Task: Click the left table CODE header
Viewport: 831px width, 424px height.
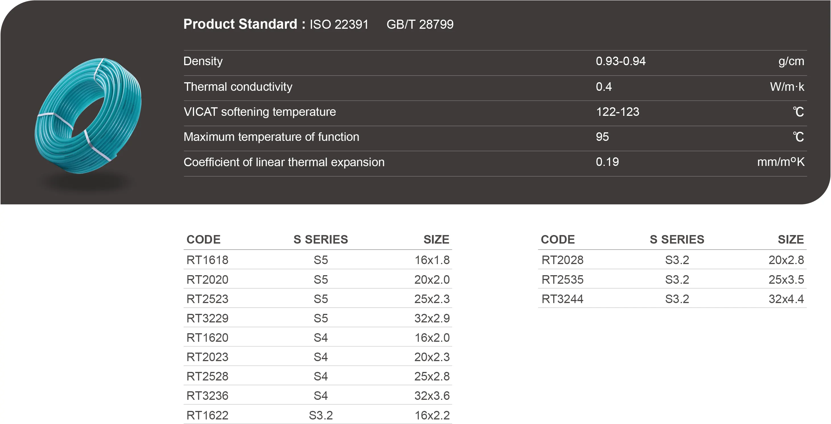Action: point(203,239)
